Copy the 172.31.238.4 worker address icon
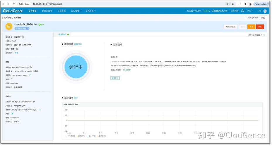272x146 pixels. point(264,35)
